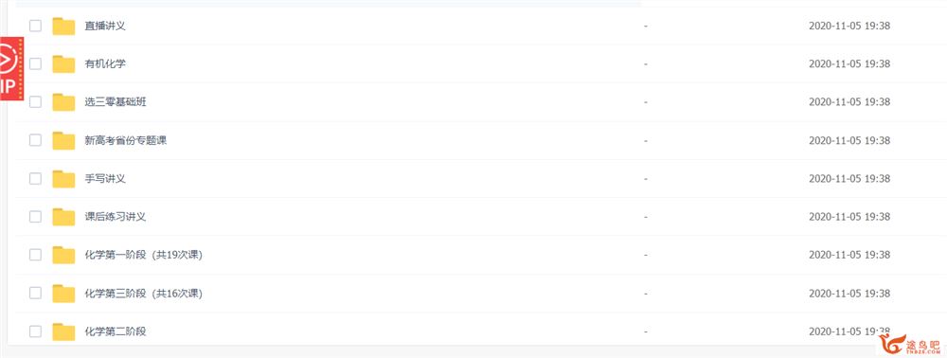Screen dimensions: 947x358
Task: Click the 课后练习讲义 folder name
Action: (116, 217)
